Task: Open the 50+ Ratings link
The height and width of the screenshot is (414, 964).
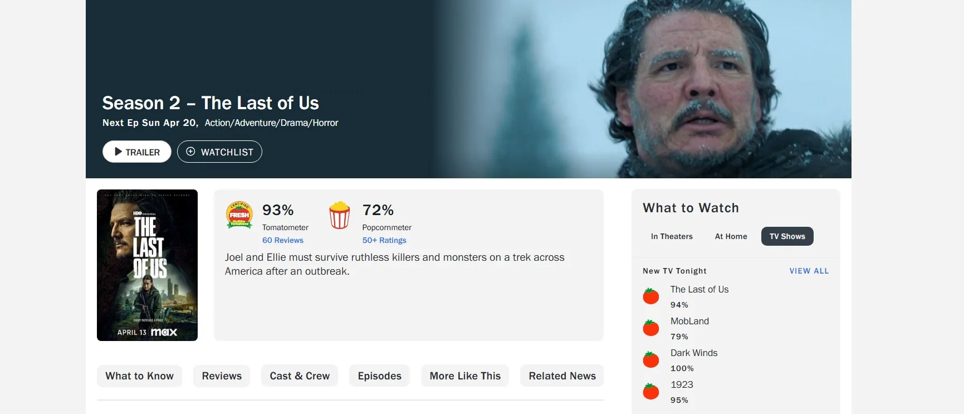Action: pos(384,240)
